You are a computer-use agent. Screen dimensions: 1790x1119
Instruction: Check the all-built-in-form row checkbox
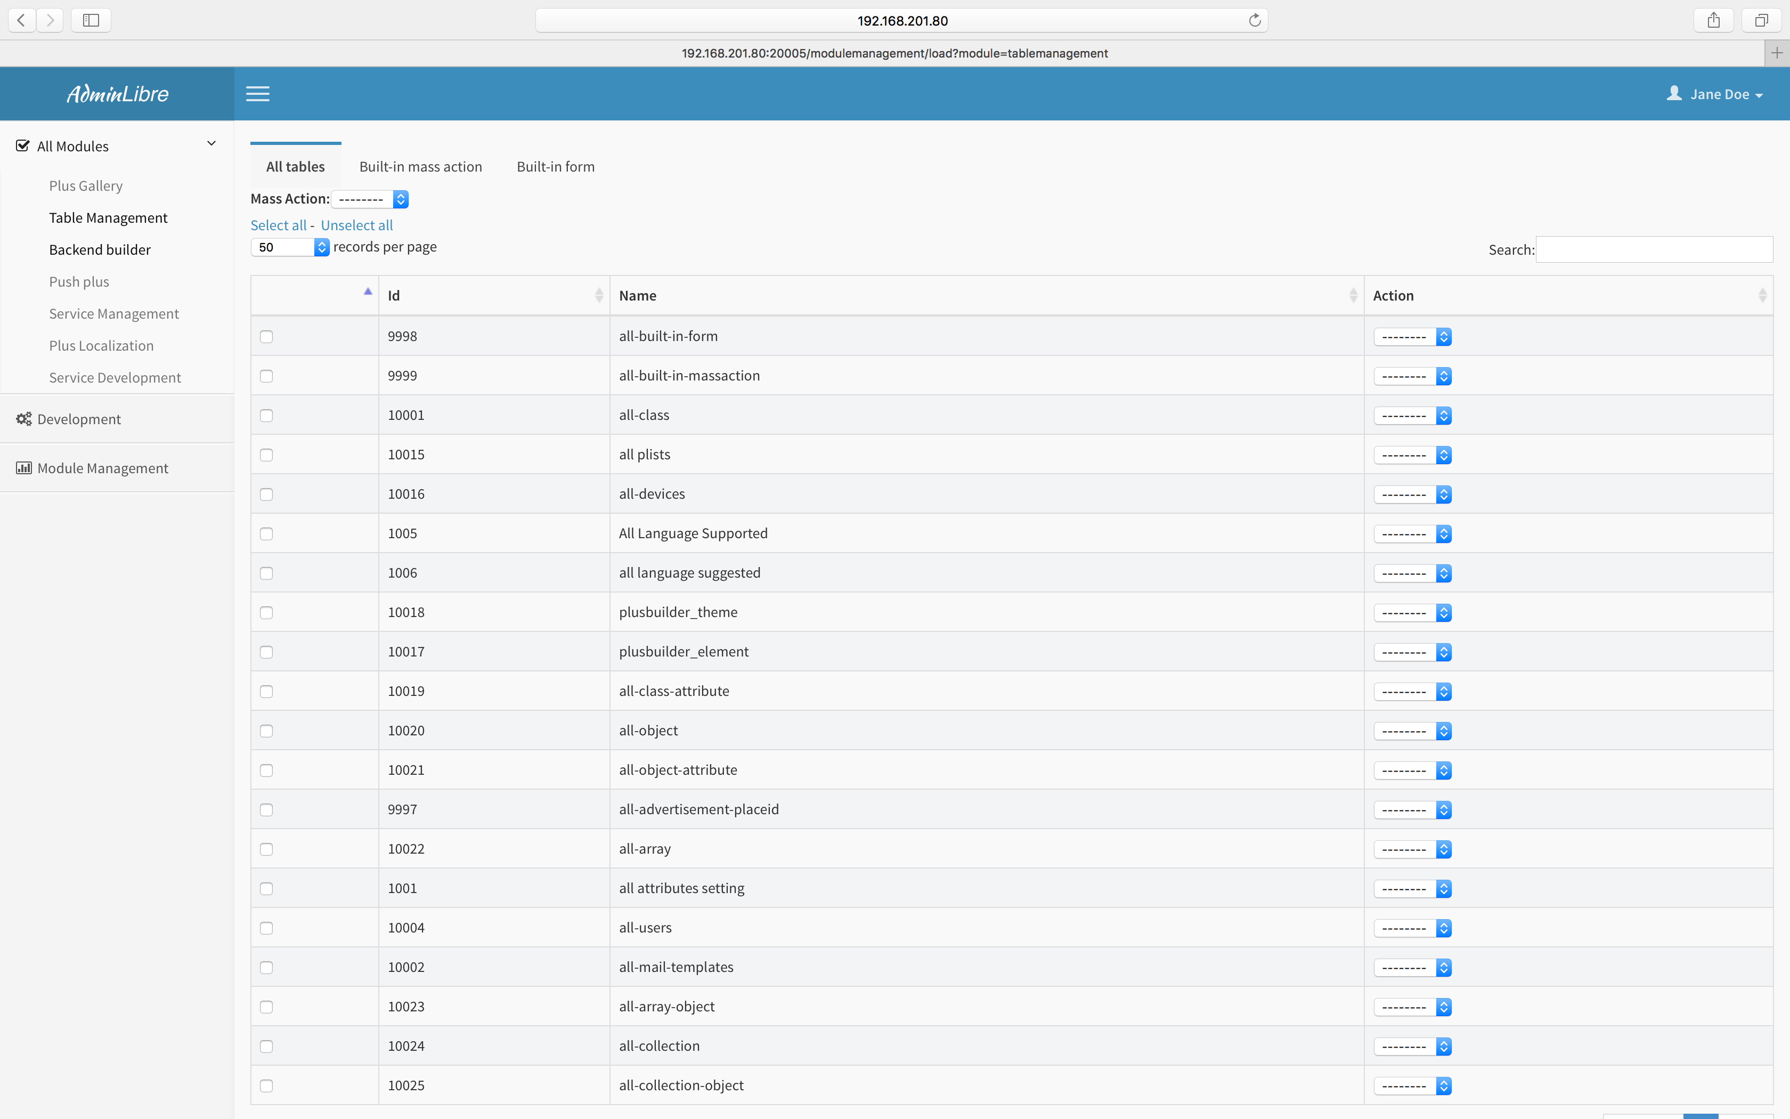(266, 337)
